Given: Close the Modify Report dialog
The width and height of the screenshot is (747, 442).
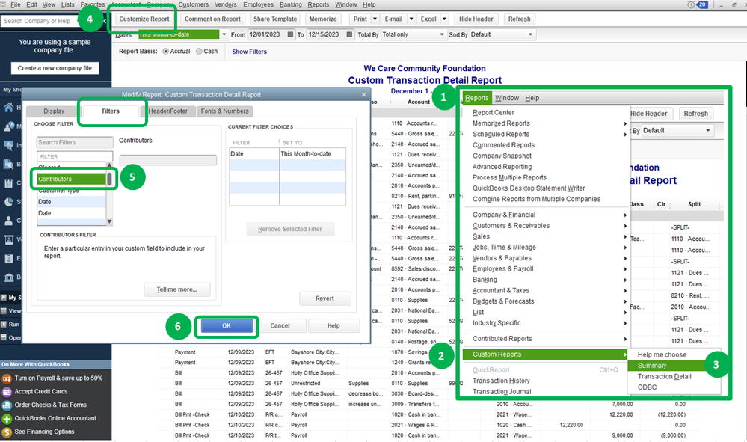Looking at the screenshot, I should point(364,94).
